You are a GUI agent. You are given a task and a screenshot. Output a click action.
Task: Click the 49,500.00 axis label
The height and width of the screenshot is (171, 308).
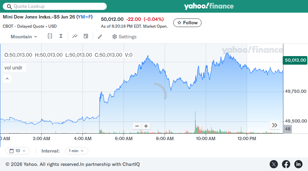tap(296, 121)
